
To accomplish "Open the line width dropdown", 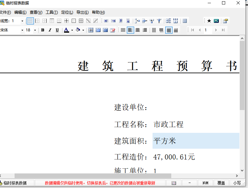I will tap(22, 21).
